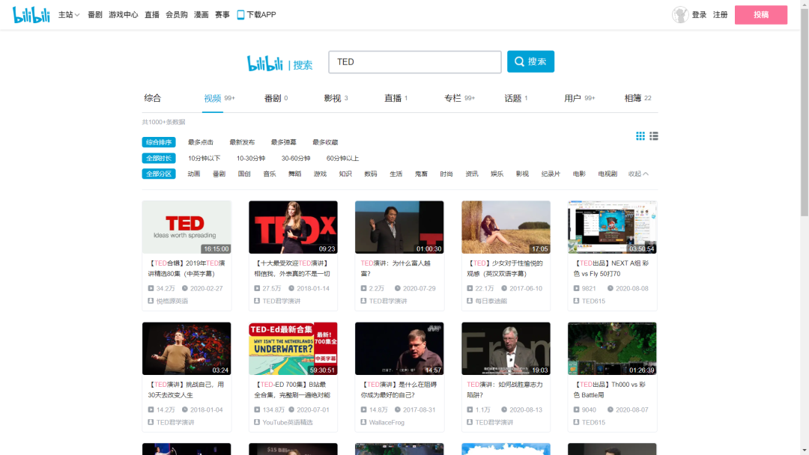Open video title 如何战胜意志力陷阱
The image size is (809, 455).
pos(505,390)
